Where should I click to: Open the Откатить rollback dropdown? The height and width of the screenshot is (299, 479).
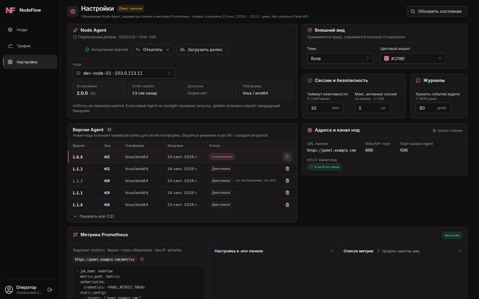tap(153, 50)
